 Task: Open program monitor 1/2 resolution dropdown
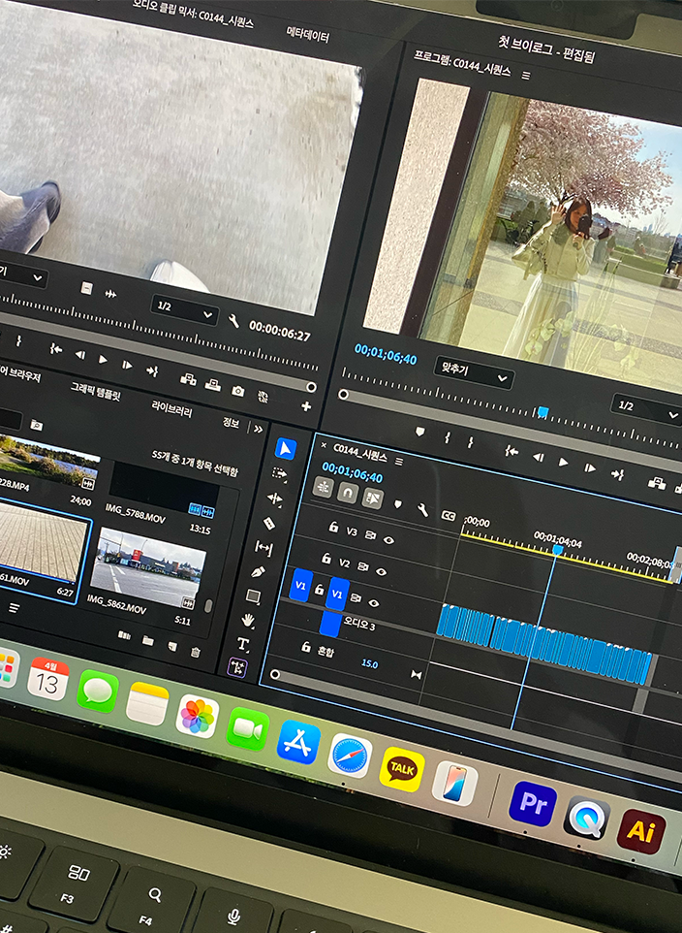click(x=648, y=408)
